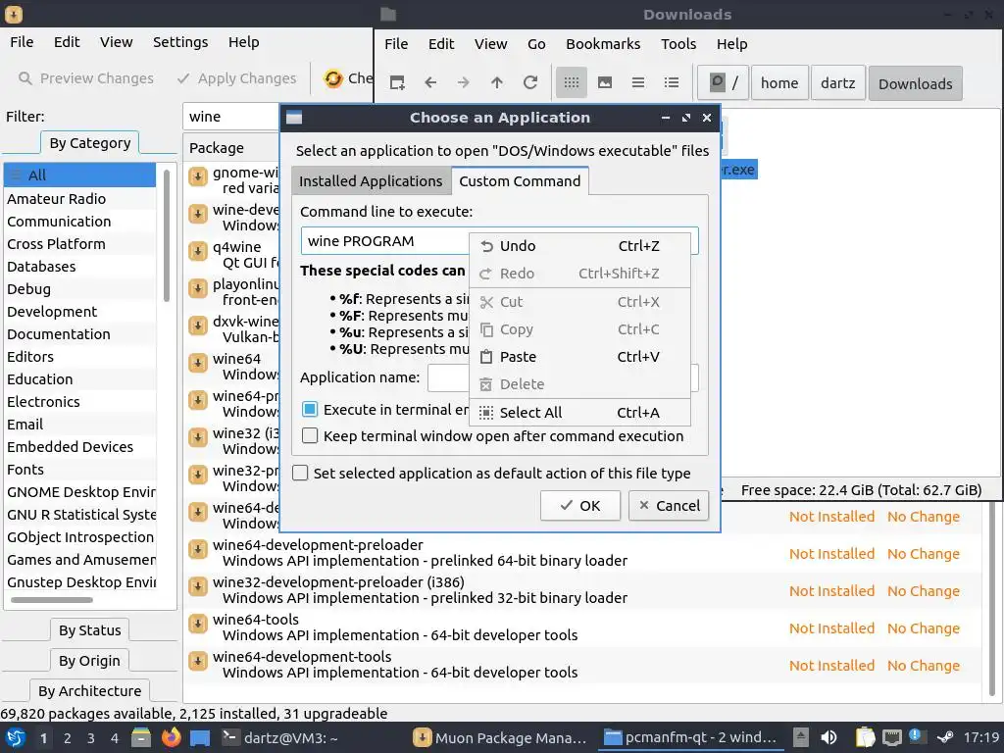Viewport: 1004px width, 753px height.
Task: Select the Games and Amusement category
Action: coord(81,560)
